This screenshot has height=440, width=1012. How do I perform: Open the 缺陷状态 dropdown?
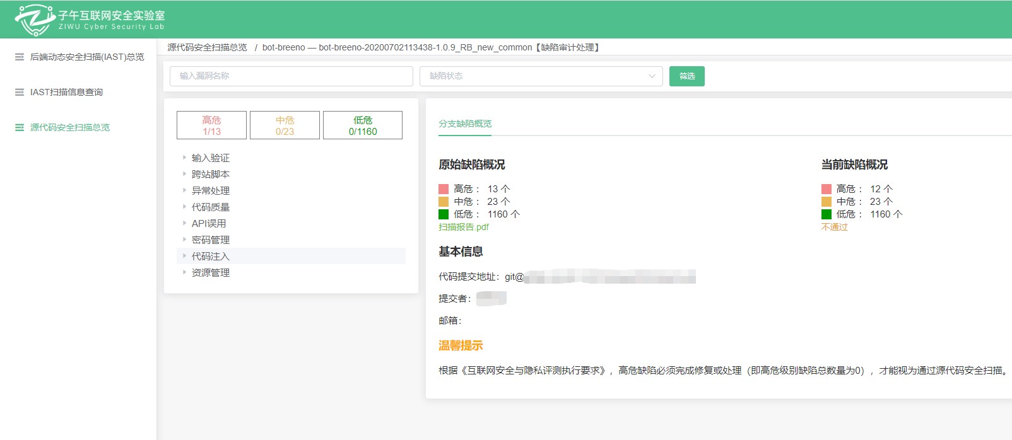click(541, 76)
